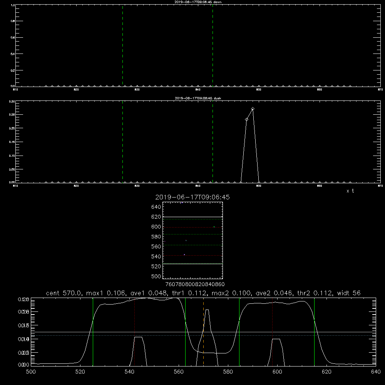The image size is (385, 385).
Task: Click the '620' label on the small image y axis
Action: (x=156, y=217)
